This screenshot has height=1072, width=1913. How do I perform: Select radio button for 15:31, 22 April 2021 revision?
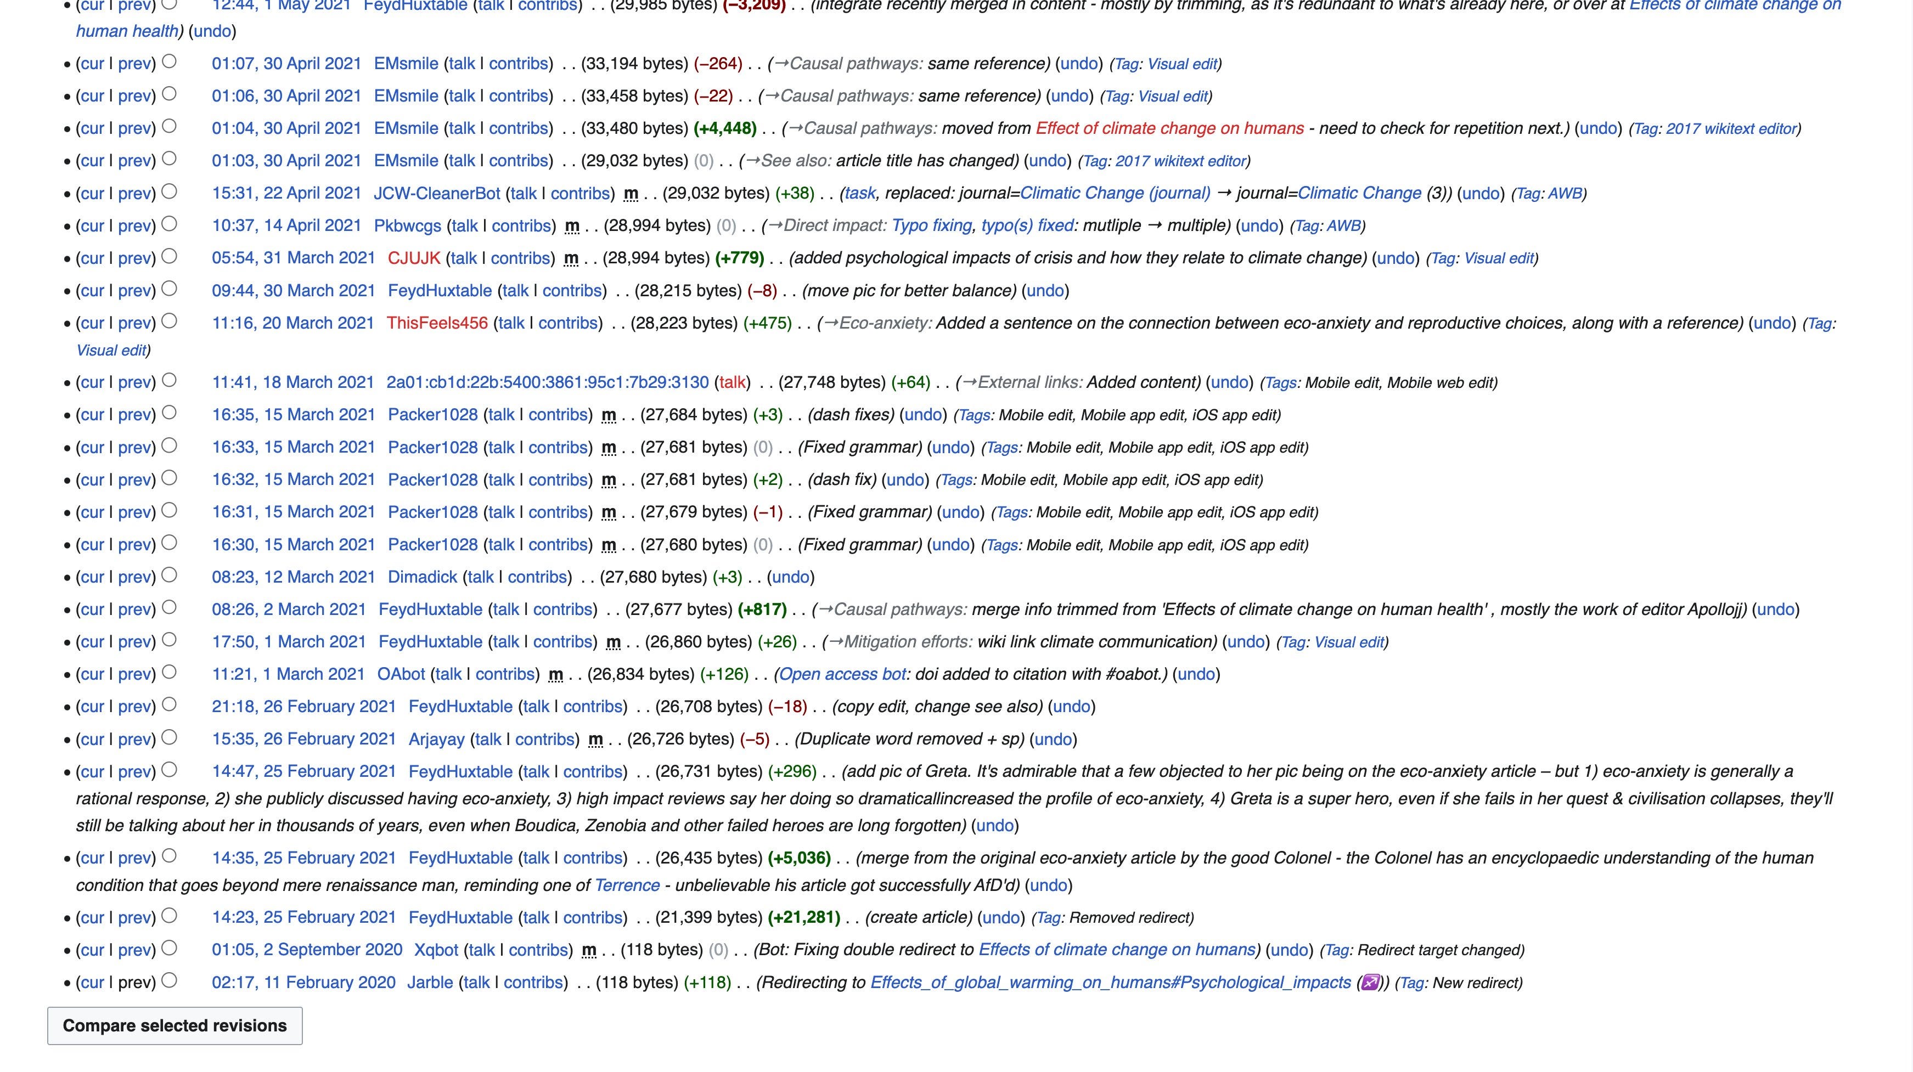(x=170, y=191)
